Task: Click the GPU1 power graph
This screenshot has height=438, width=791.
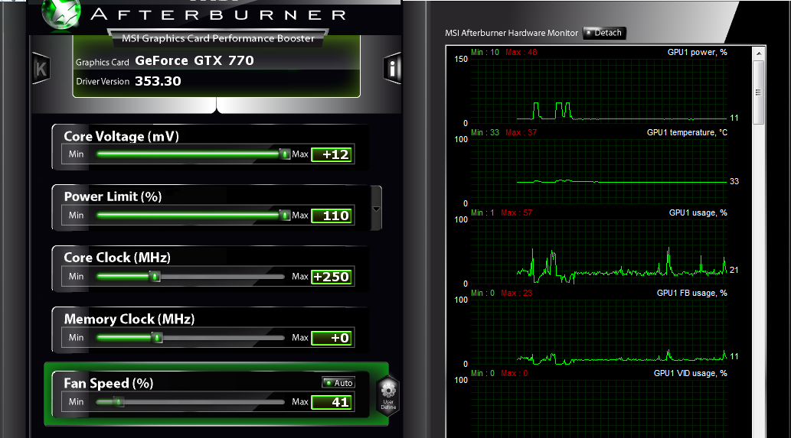Action: coord(599,91)
